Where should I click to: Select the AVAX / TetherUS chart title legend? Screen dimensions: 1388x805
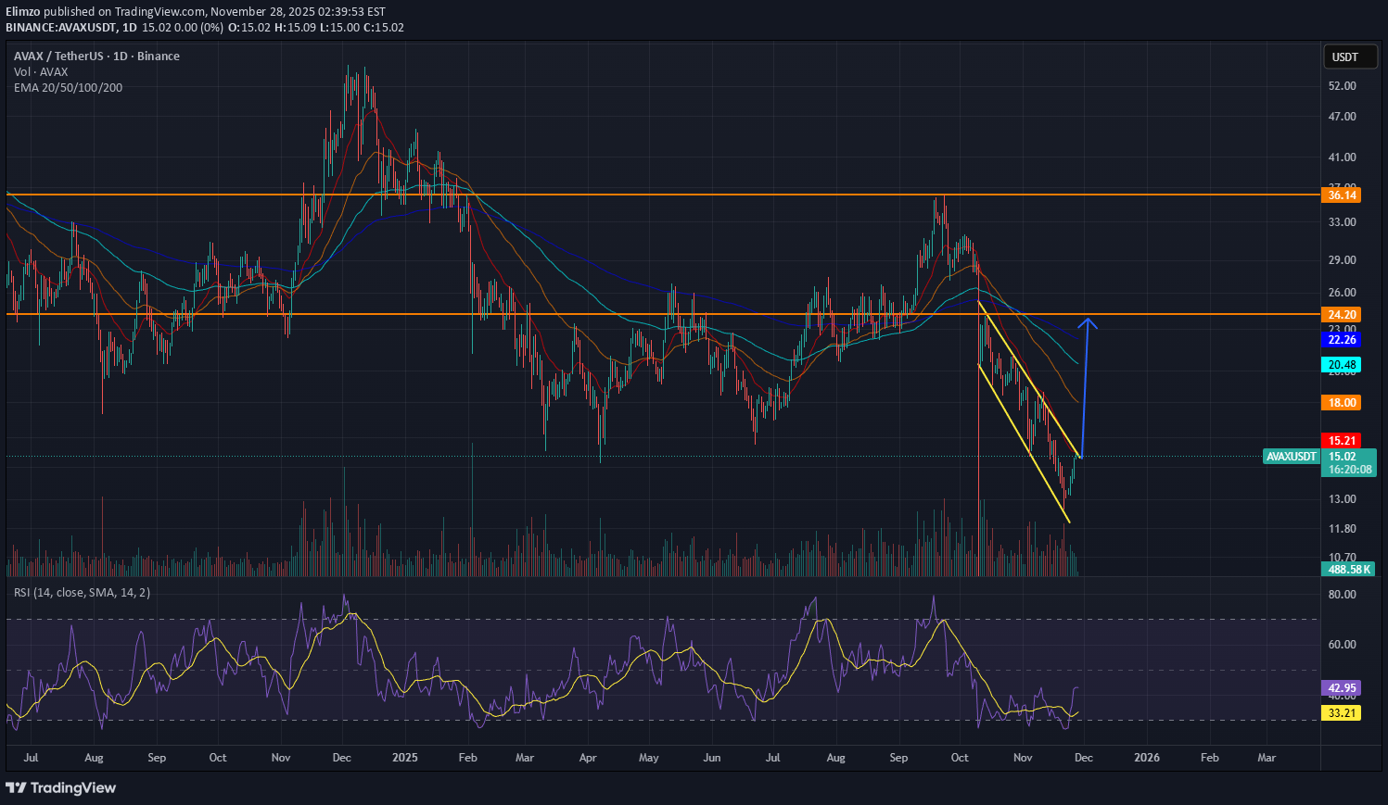[x=96, y=57]
